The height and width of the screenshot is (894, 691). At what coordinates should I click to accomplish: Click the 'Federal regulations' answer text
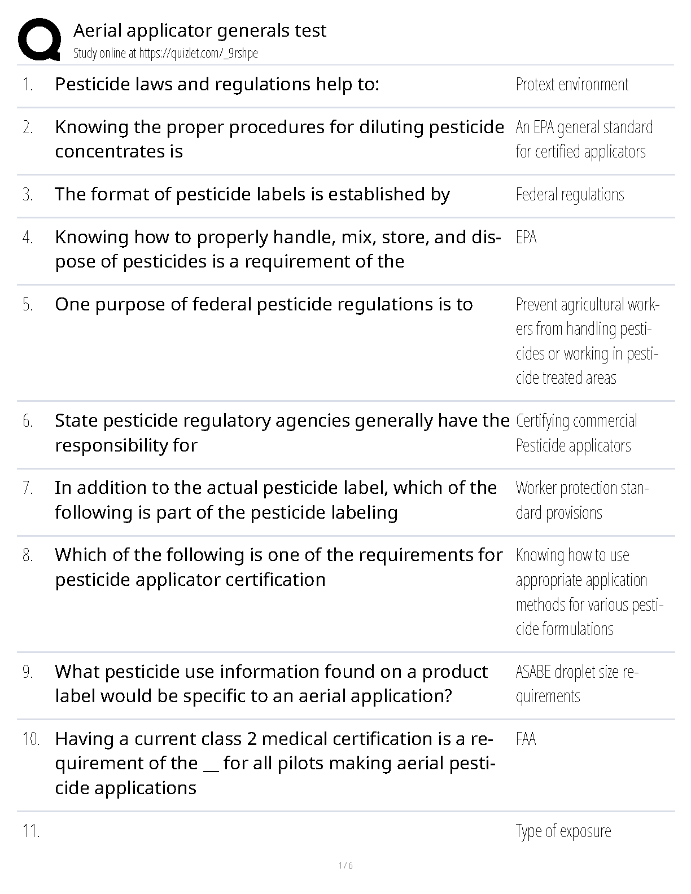(570, 195)
